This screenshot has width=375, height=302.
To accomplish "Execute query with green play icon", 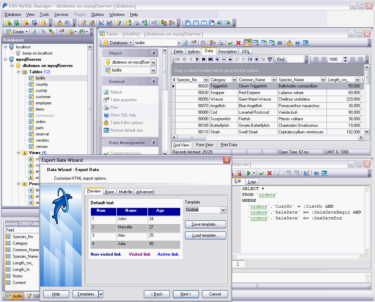I will [249, 173].
